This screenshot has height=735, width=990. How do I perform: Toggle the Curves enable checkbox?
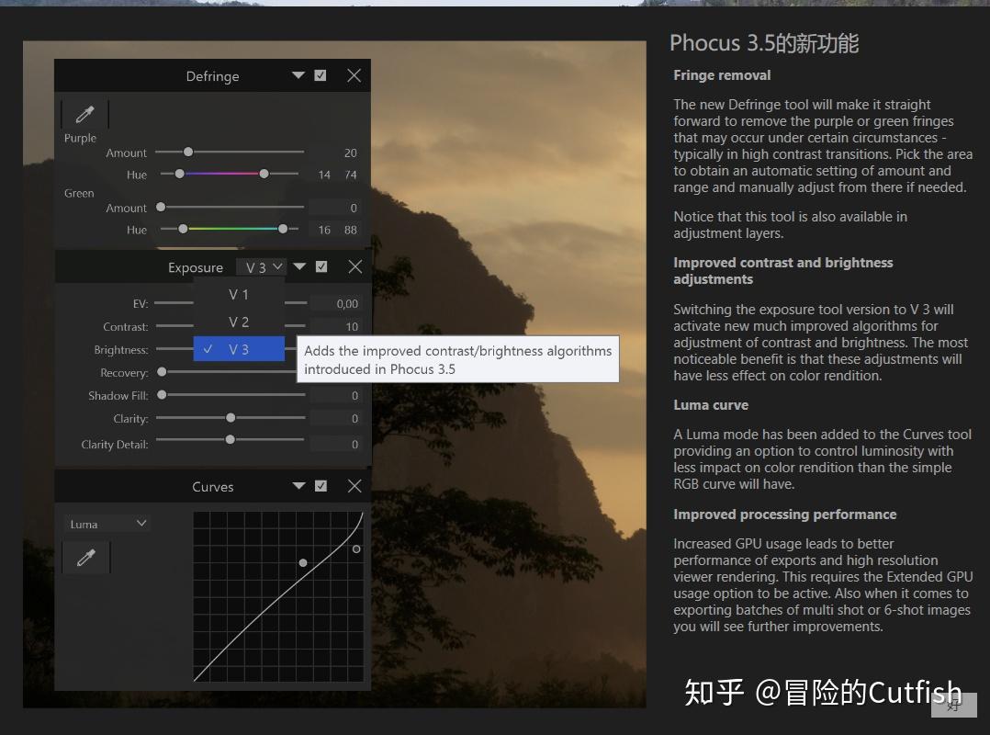pos(320,486)
